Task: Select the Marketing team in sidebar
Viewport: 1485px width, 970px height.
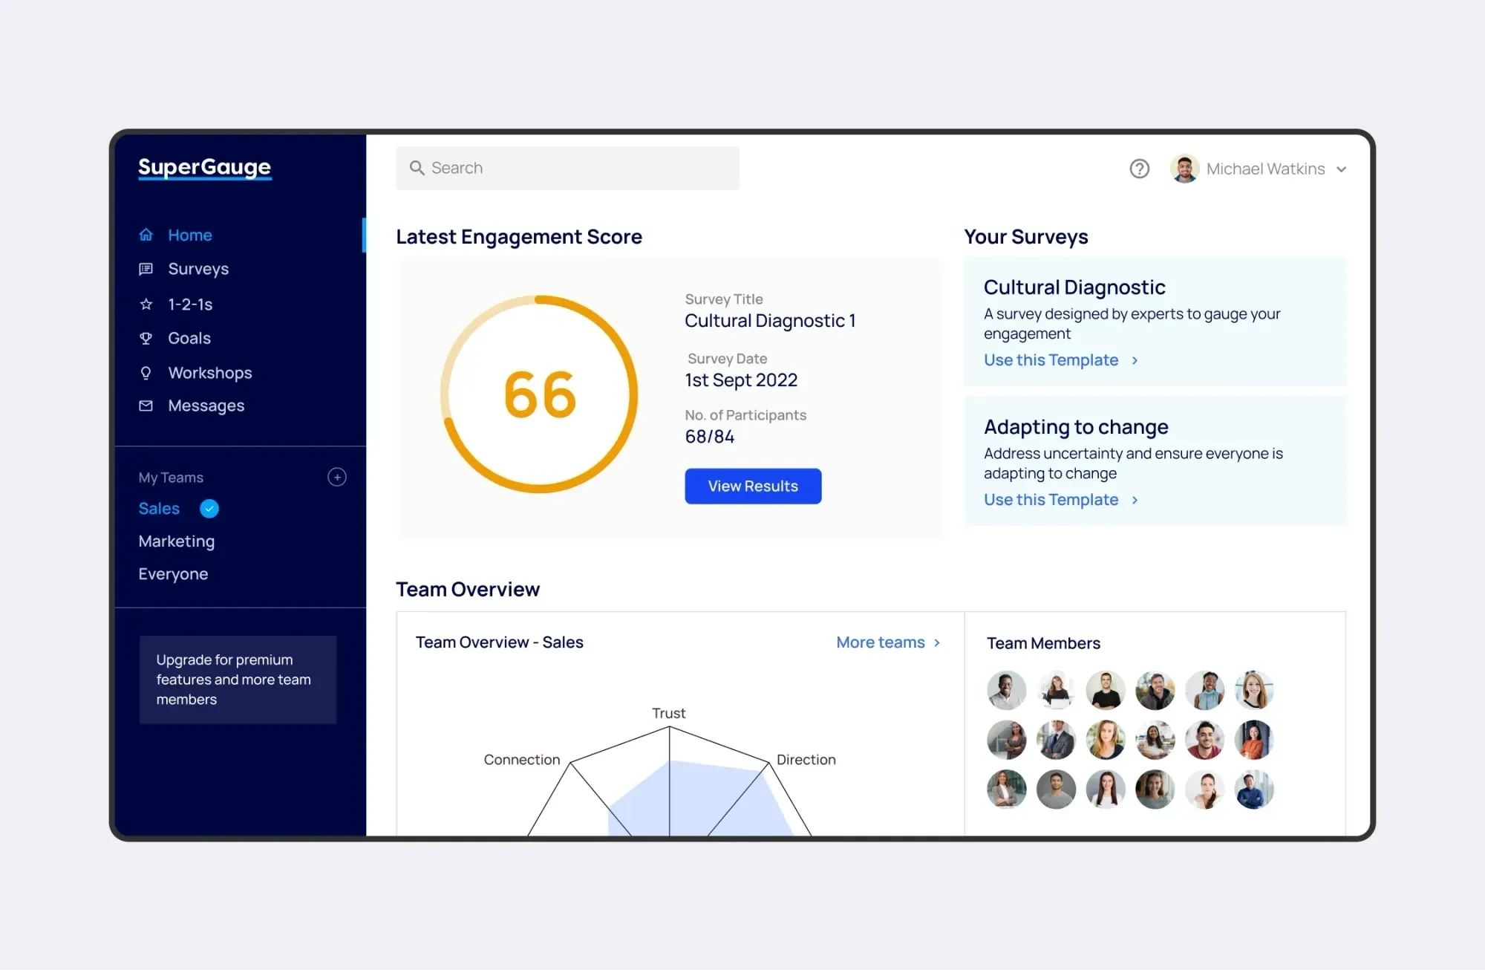Action: [176, 541]
